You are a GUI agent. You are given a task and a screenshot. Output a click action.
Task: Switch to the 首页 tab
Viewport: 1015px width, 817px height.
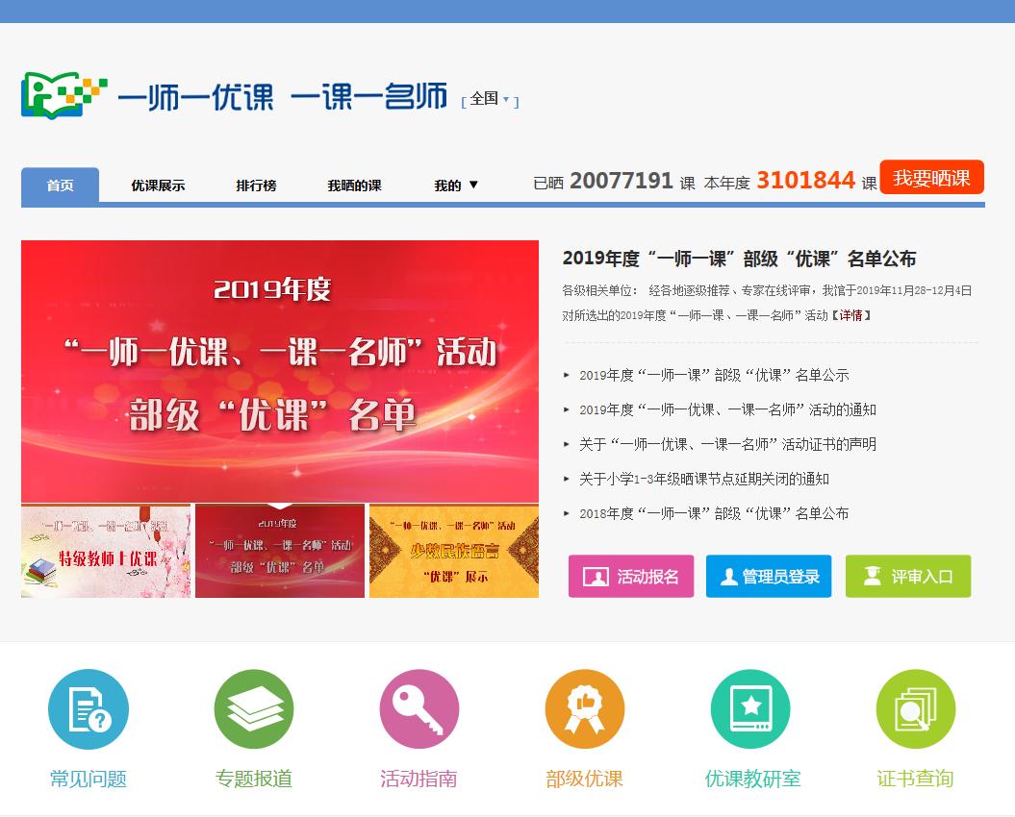59,186
